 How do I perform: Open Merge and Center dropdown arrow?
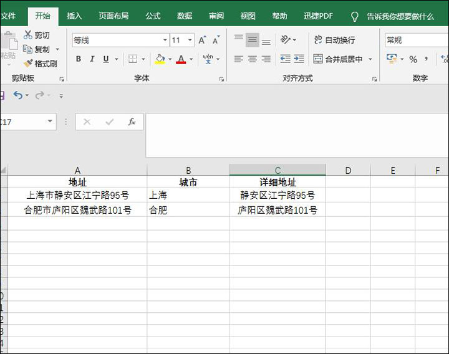coord(370,59)
